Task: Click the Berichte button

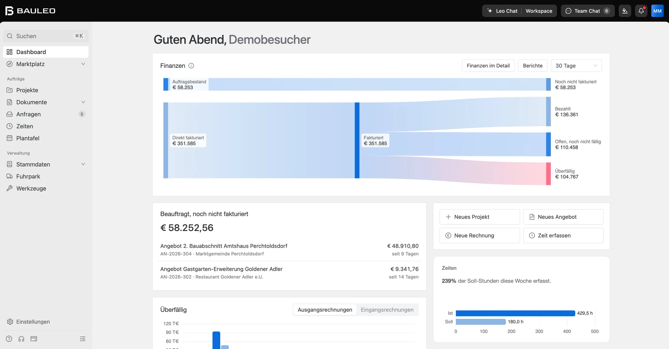Action: (533, 66)
